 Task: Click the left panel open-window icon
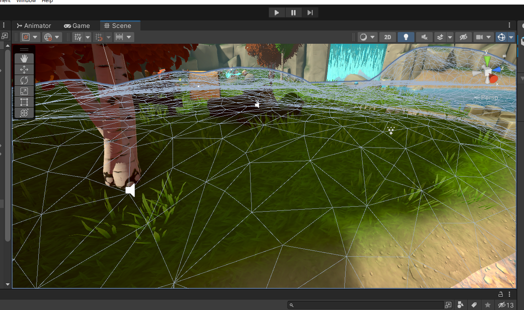coord(5,36)
